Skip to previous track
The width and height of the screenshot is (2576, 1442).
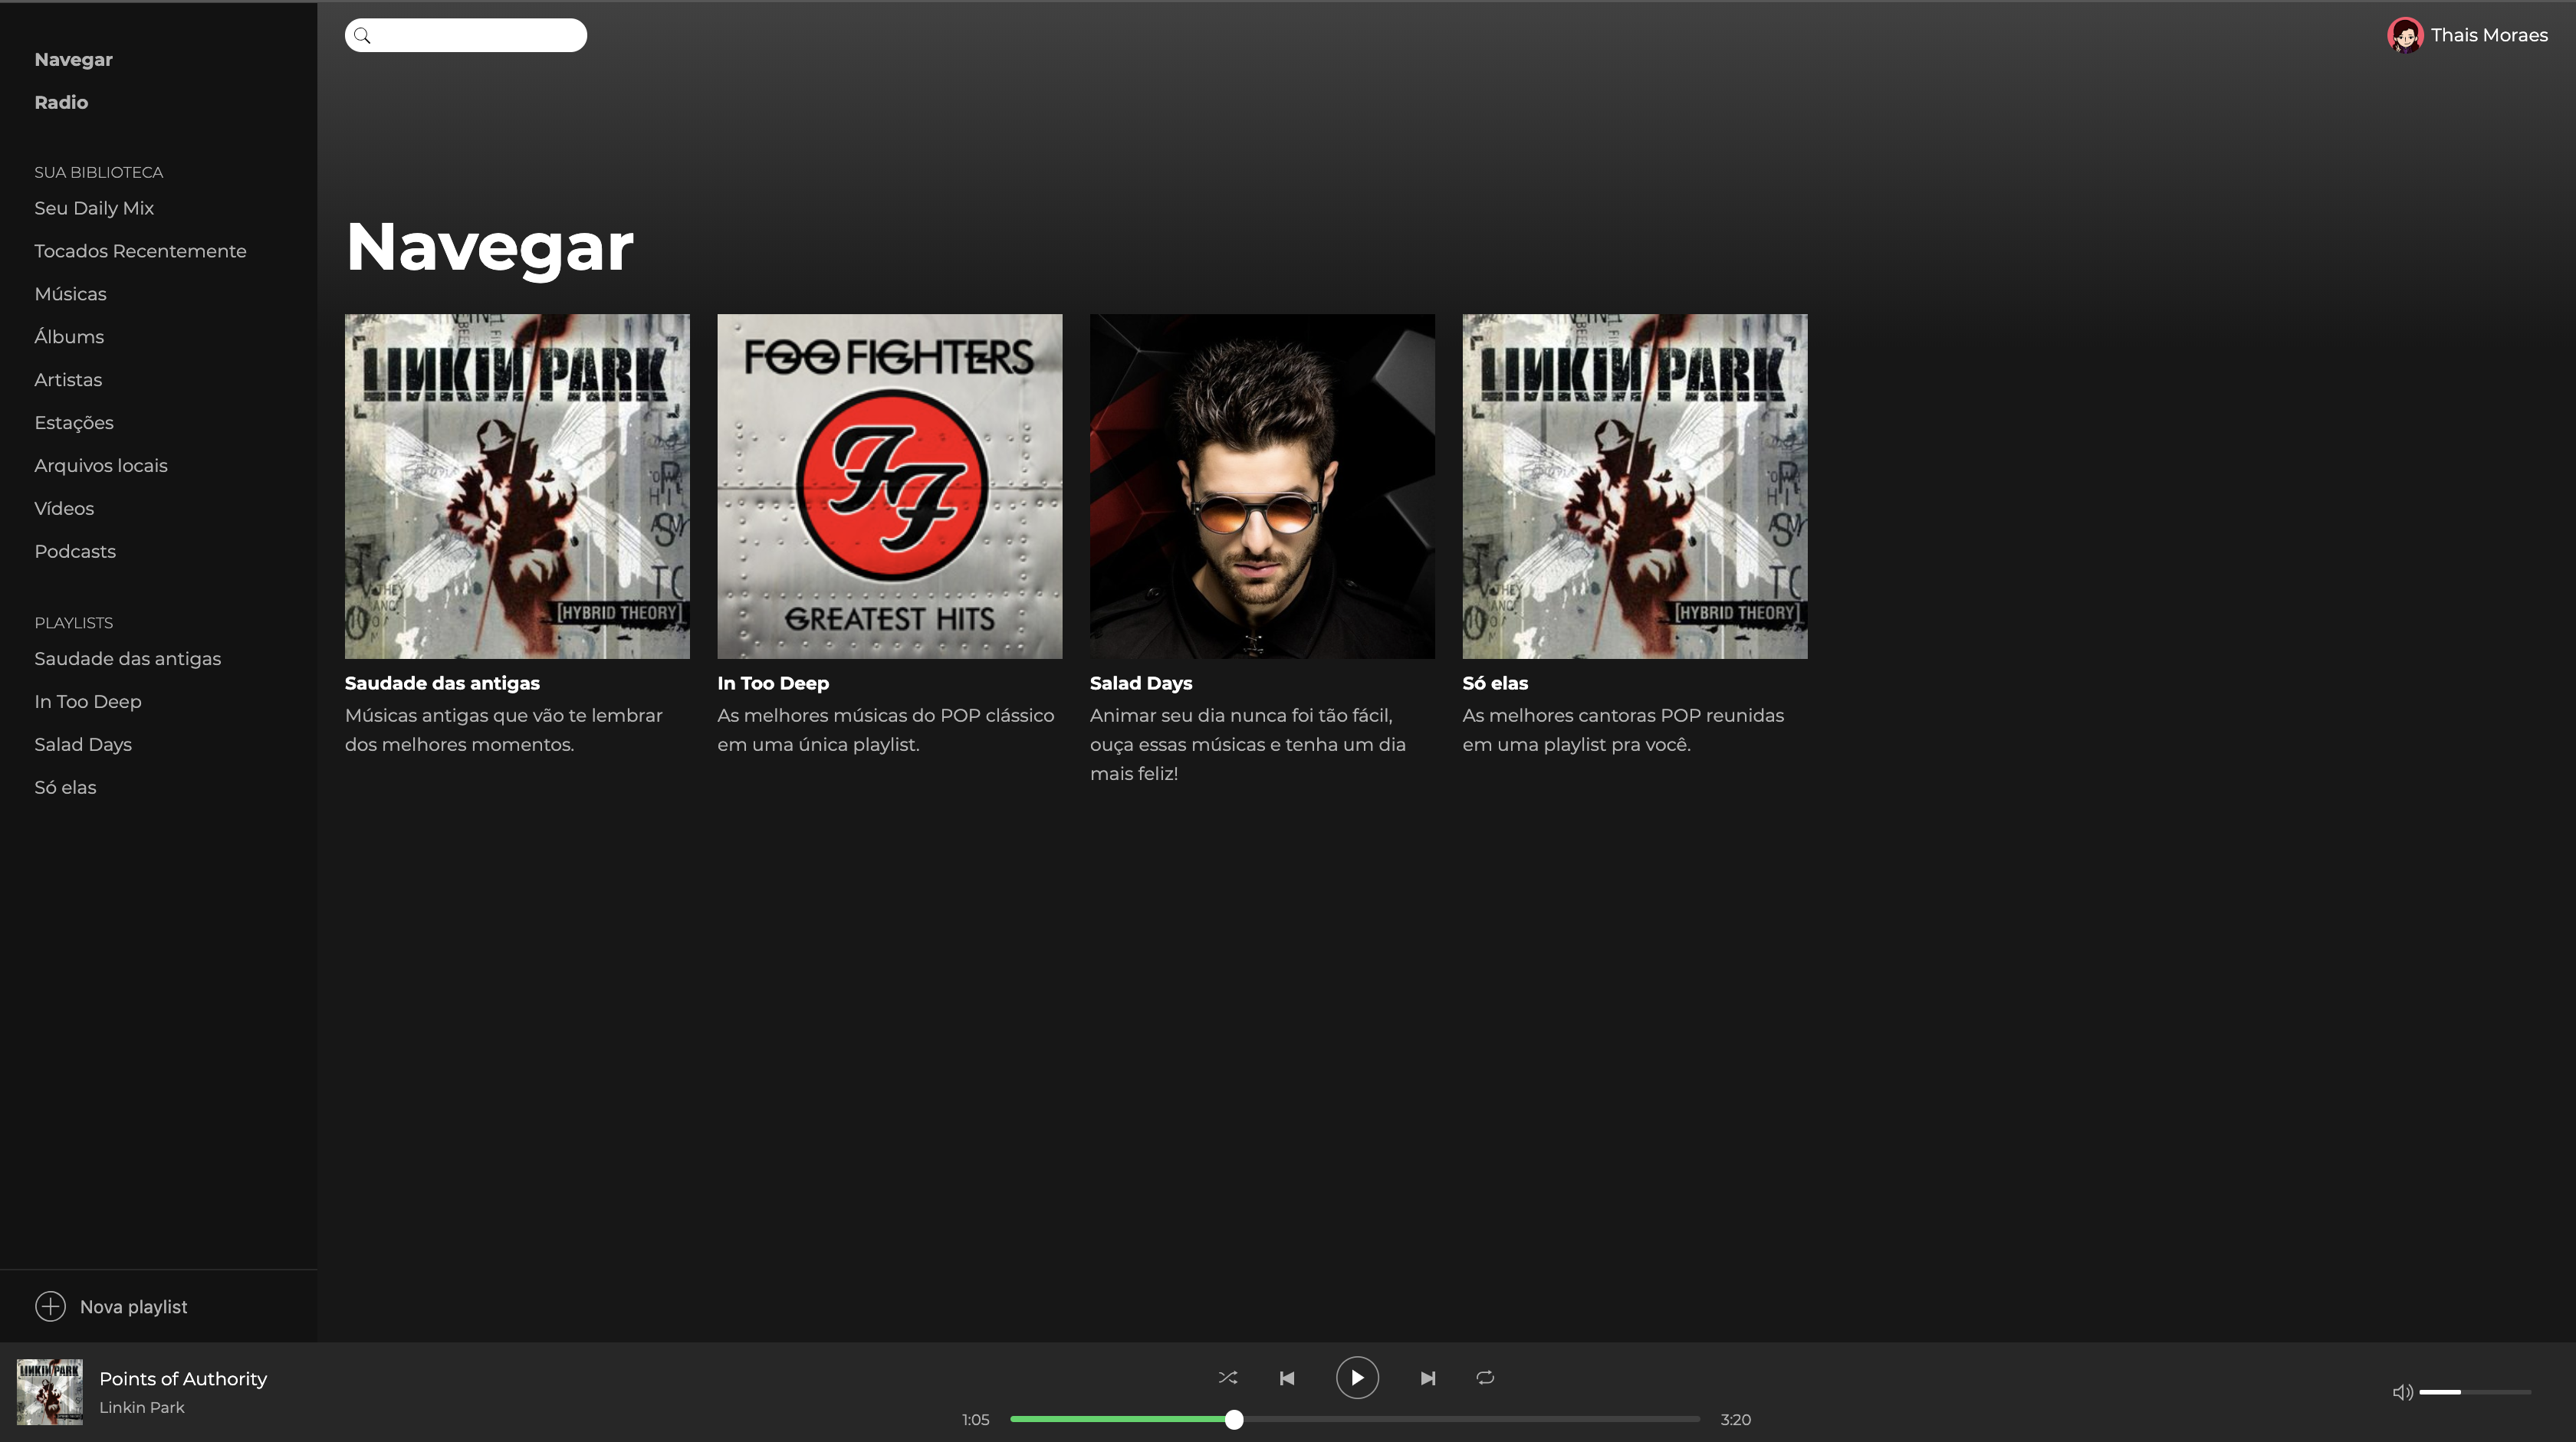click(x=1287, y=1378)
